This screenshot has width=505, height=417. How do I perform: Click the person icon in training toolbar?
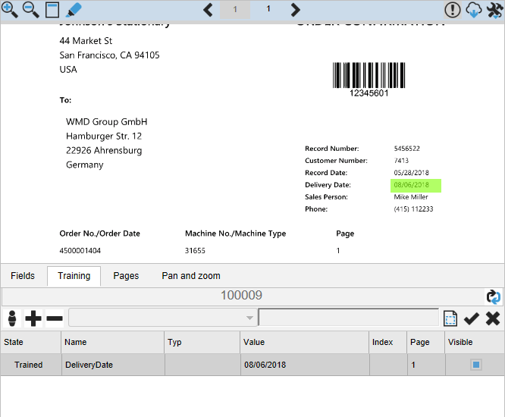(x=11, y=318)
